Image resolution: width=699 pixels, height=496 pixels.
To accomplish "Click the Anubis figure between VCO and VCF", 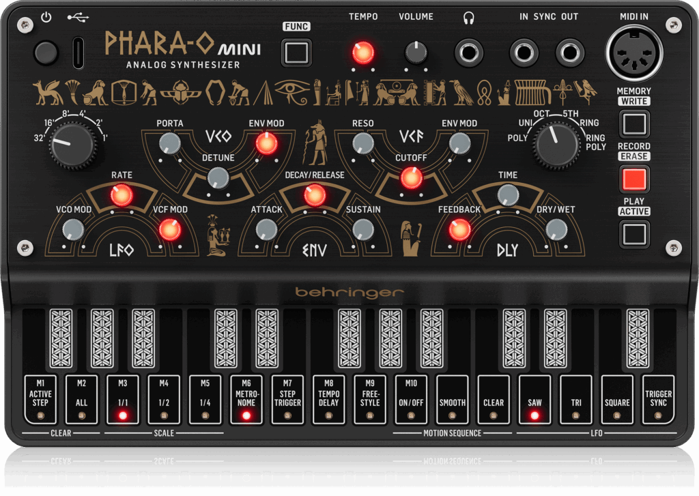I will 315,143.
